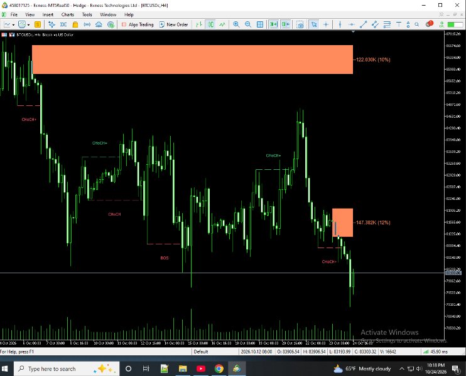Take a chart screenshot with camera icon

point(300,24)
